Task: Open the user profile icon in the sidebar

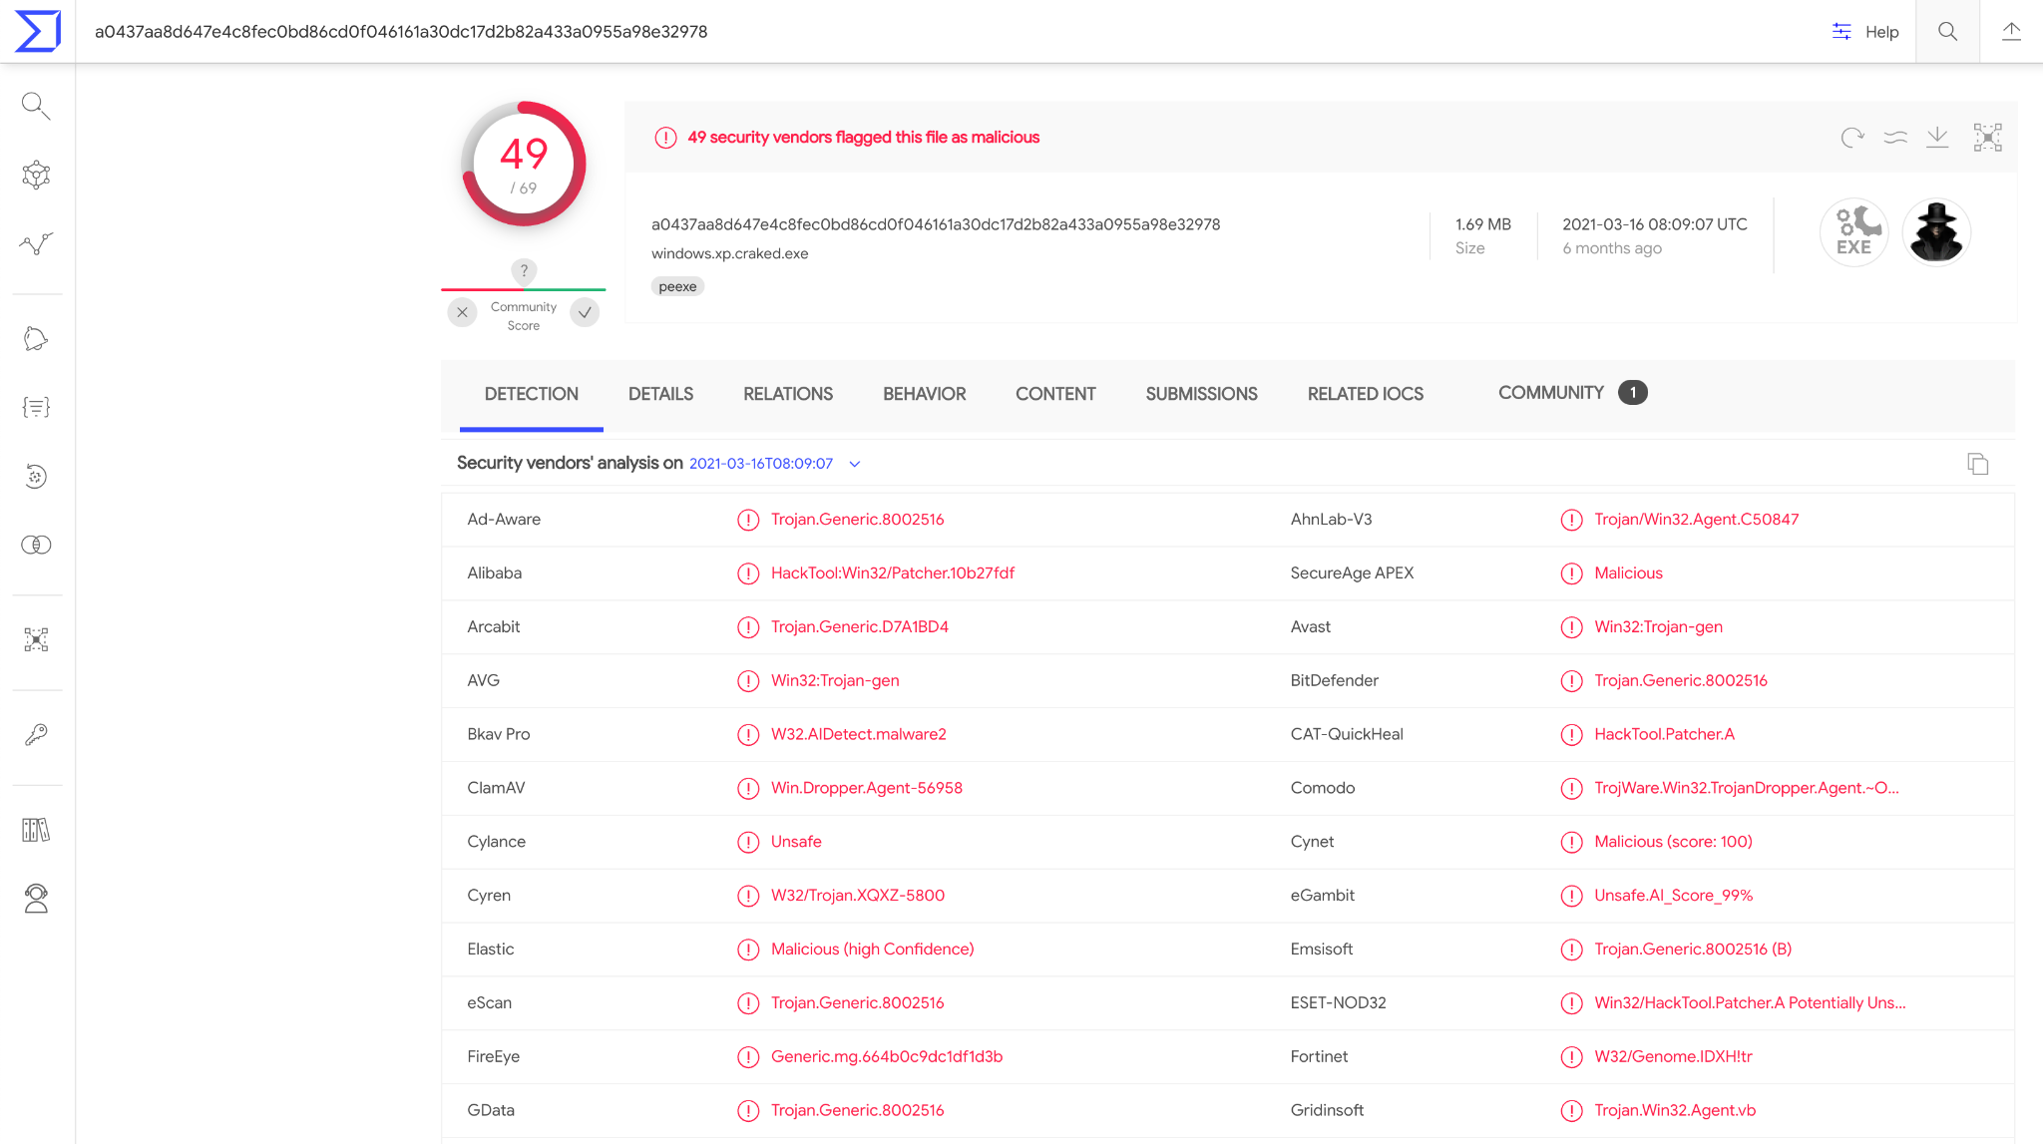Action: [x=36, y=899]
